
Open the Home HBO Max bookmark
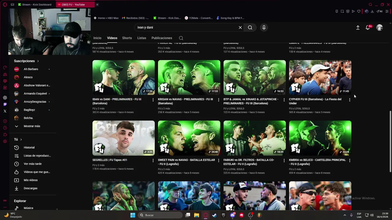pyautogui.click(x=106, y=18)
